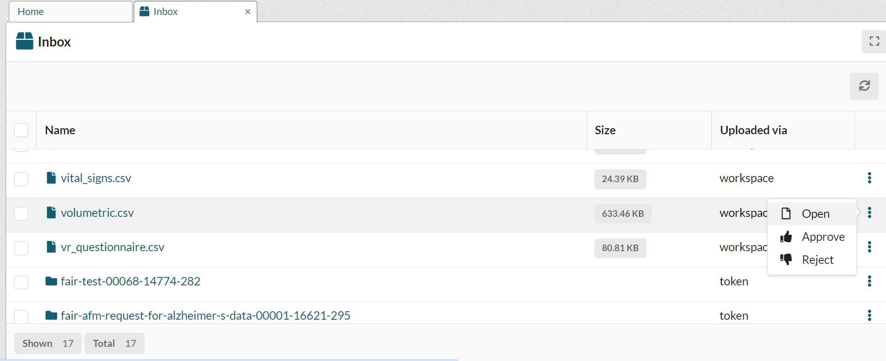Click the folder icon beside fair-test-00068-14774-282
Screen dimensions: 886x361
51,281
